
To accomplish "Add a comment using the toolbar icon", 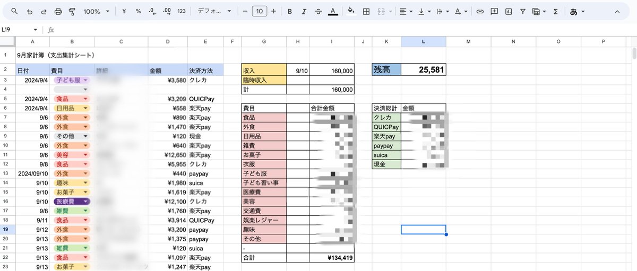I will pyautogui.click(x=494, y=11).
